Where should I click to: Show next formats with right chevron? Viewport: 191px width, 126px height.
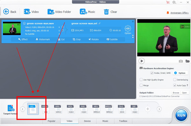[159, 109]
